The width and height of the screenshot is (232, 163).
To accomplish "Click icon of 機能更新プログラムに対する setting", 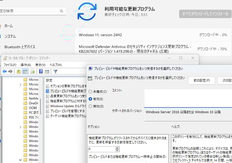I will (x=47, y=101).
